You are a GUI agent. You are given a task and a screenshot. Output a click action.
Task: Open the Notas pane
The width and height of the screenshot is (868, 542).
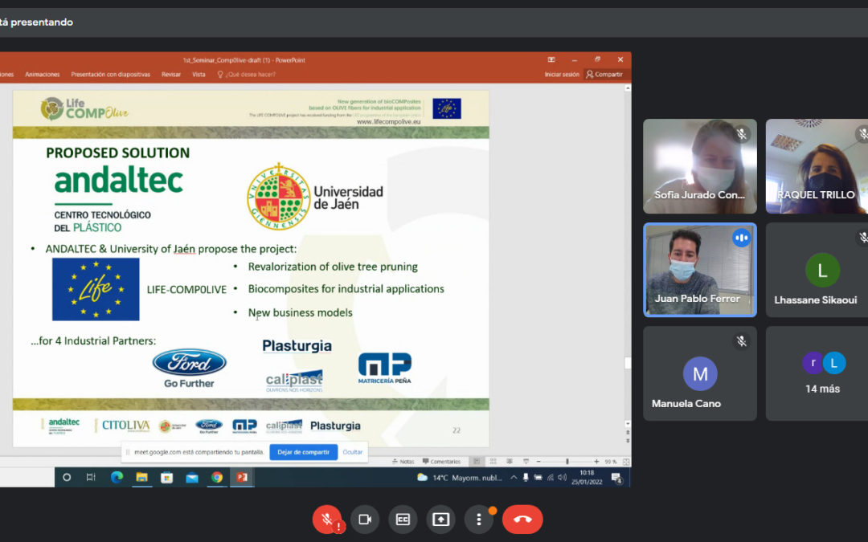click(x=403, y=461)
